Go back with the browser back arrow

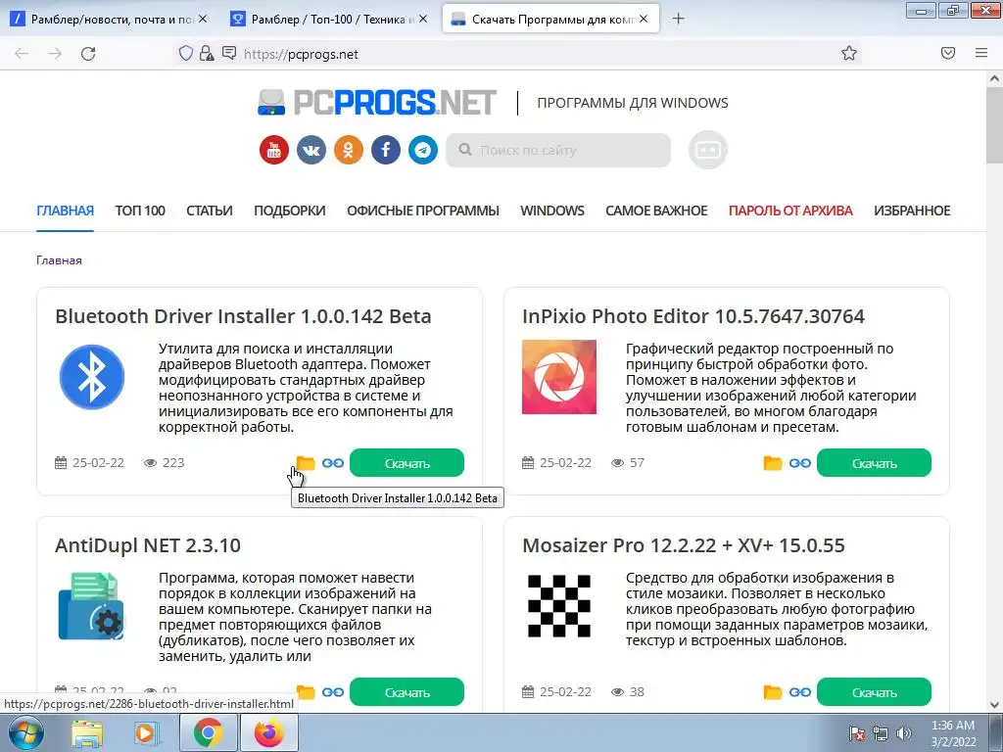coord(22,54)
